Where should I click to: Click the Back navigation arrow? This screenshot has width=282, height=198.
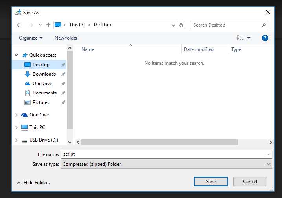pyautogui.click(x=19, y=25)
